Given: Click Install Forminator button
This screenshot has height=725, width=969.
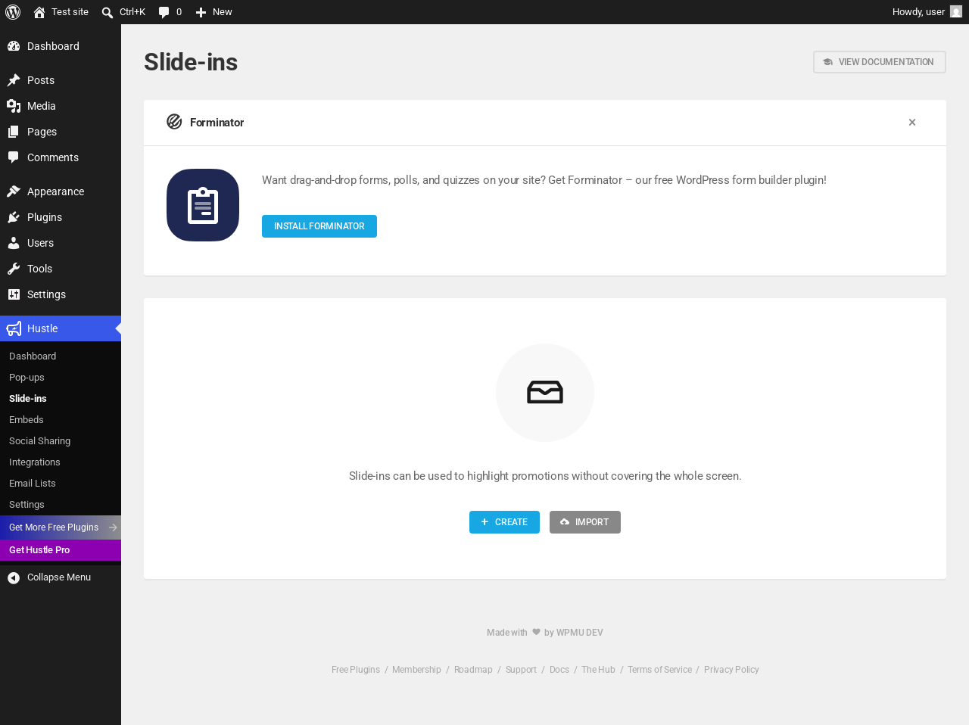Looking at the screenshot, I should pyautogui.click(x=319, y=226).
